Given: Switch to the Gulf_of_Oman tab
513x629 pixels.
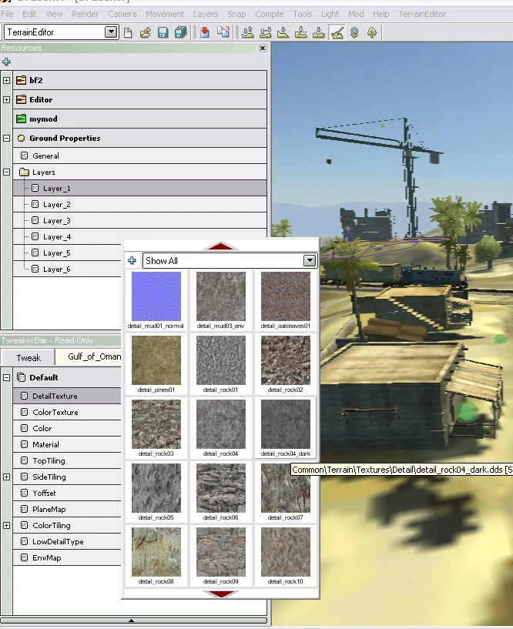Looking at the screenshot, I should 89,356.
